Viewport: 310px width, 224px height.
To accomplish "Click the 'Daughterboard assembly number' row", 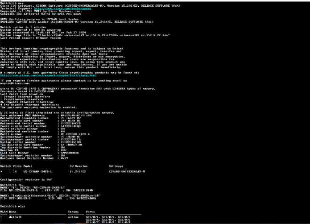I will 40,137.
